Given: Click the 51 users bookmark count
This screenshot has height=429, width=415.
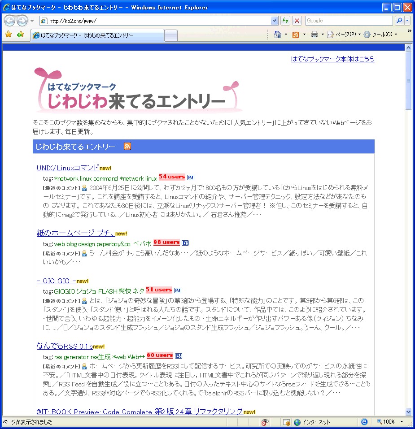Looking at the screenshot, I should coord(159,290).
